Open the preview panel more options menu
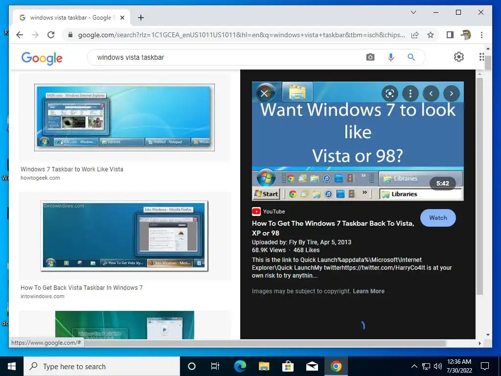This screenshot has height=376, width=501. (x=410, y=94)
